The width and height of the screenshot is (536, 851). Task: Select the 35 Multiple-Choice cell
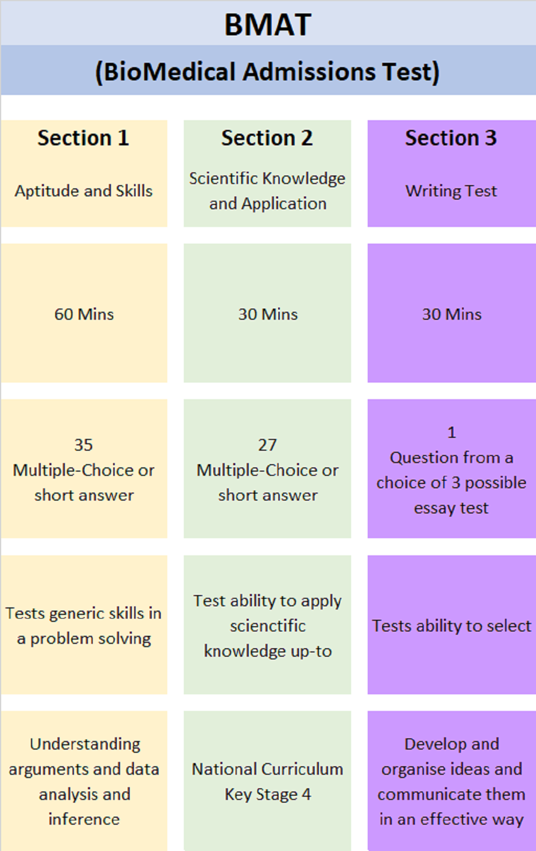tap(84, 469)
